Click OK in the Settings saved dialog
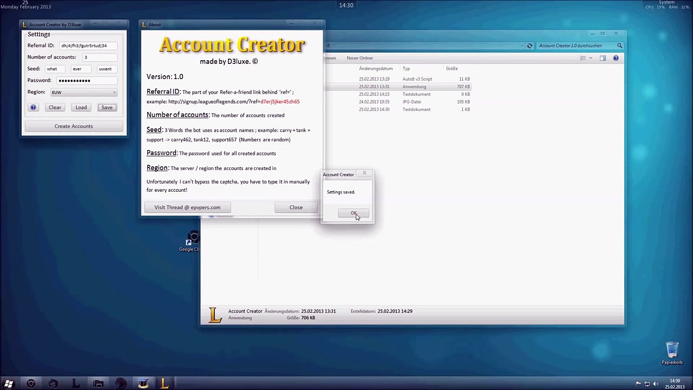 coord(354,213)
